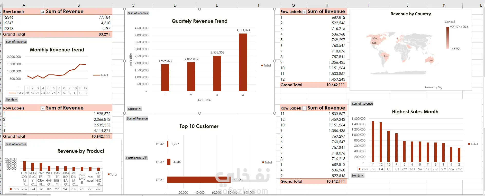Select column H header

coord(327,5)
